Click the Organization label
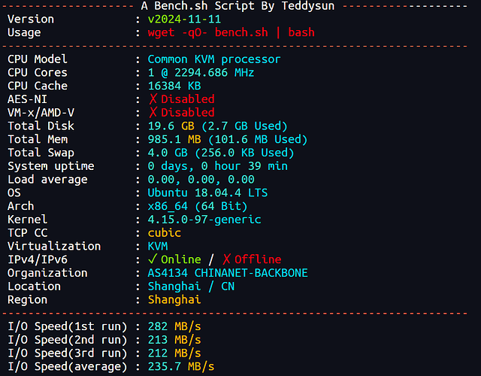 [47, 273]
